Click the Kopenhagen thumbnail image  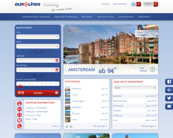(67, 101)
